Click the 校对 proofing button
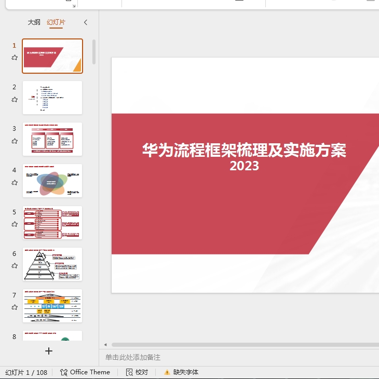The image size is (379, 379). coord(137,372)
